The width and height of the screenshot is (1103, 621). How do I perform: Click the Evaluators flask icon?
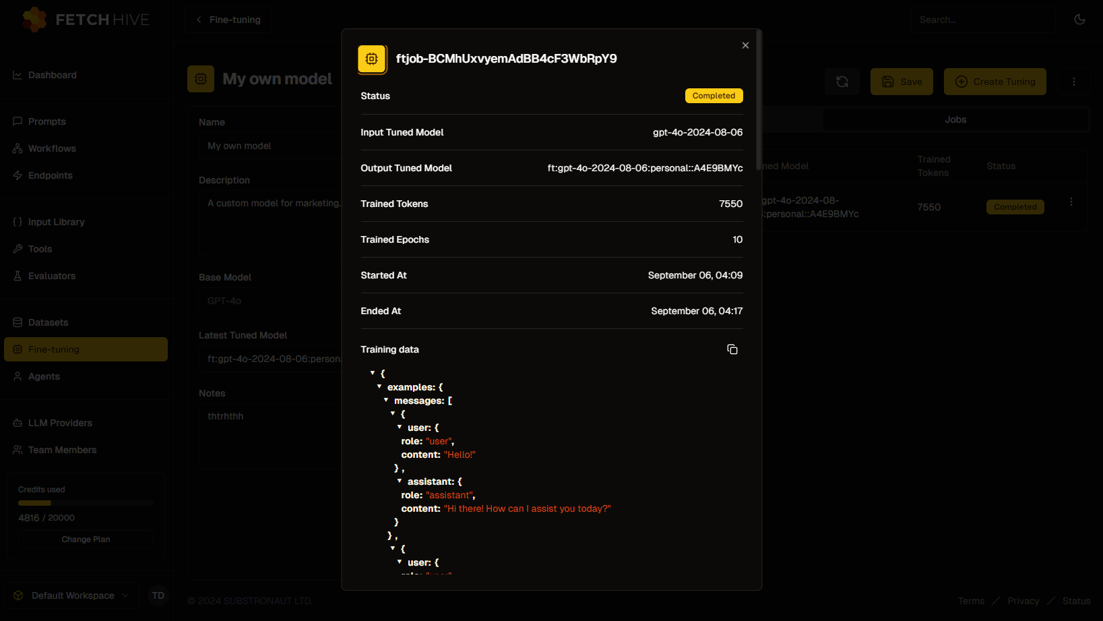(x=18, y=276)
